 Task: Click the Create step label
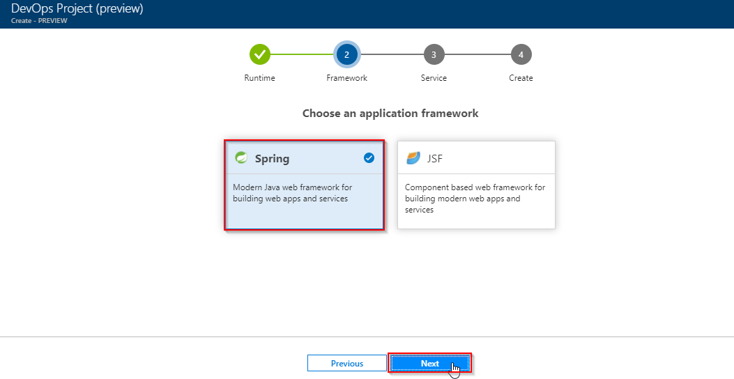click(521, 78)
